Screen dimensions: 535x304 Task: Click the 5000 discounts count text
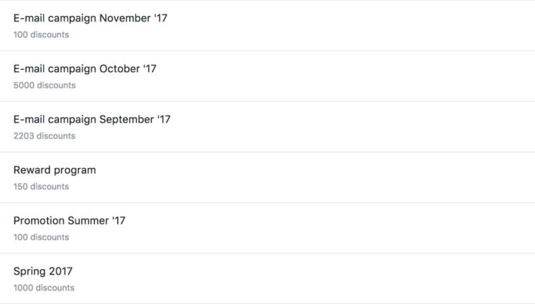[44, 85]
